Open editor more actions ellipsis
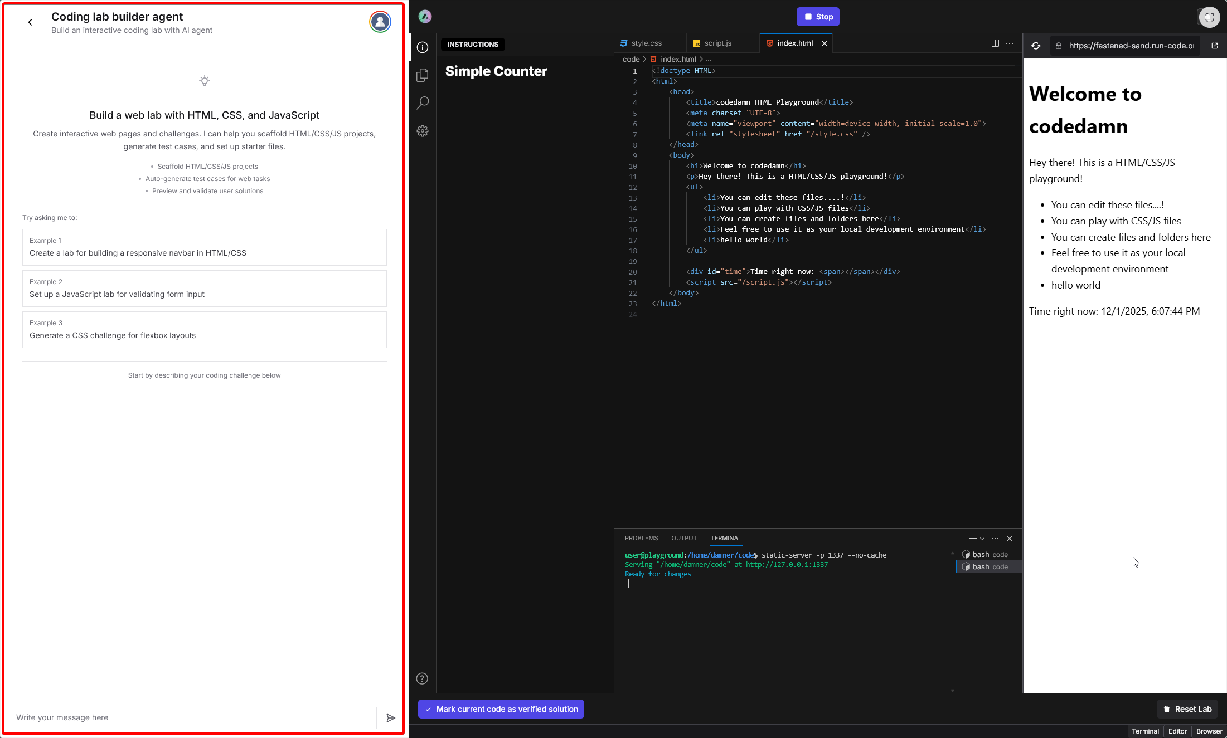This screenshot has width=1227, height=738. pos(1010,43)
